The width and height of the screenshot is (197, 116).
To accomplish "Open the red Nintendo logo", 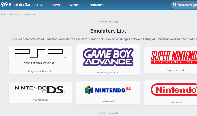I will (x=174, y=90).
